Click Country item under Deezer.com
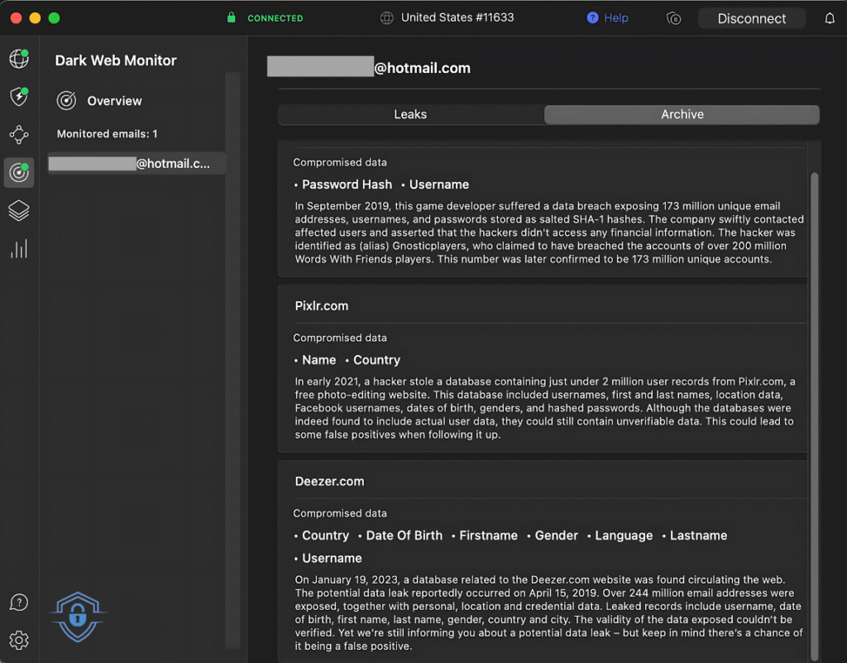The width and height of the screenshot is (847, 663). coord(325,536)
